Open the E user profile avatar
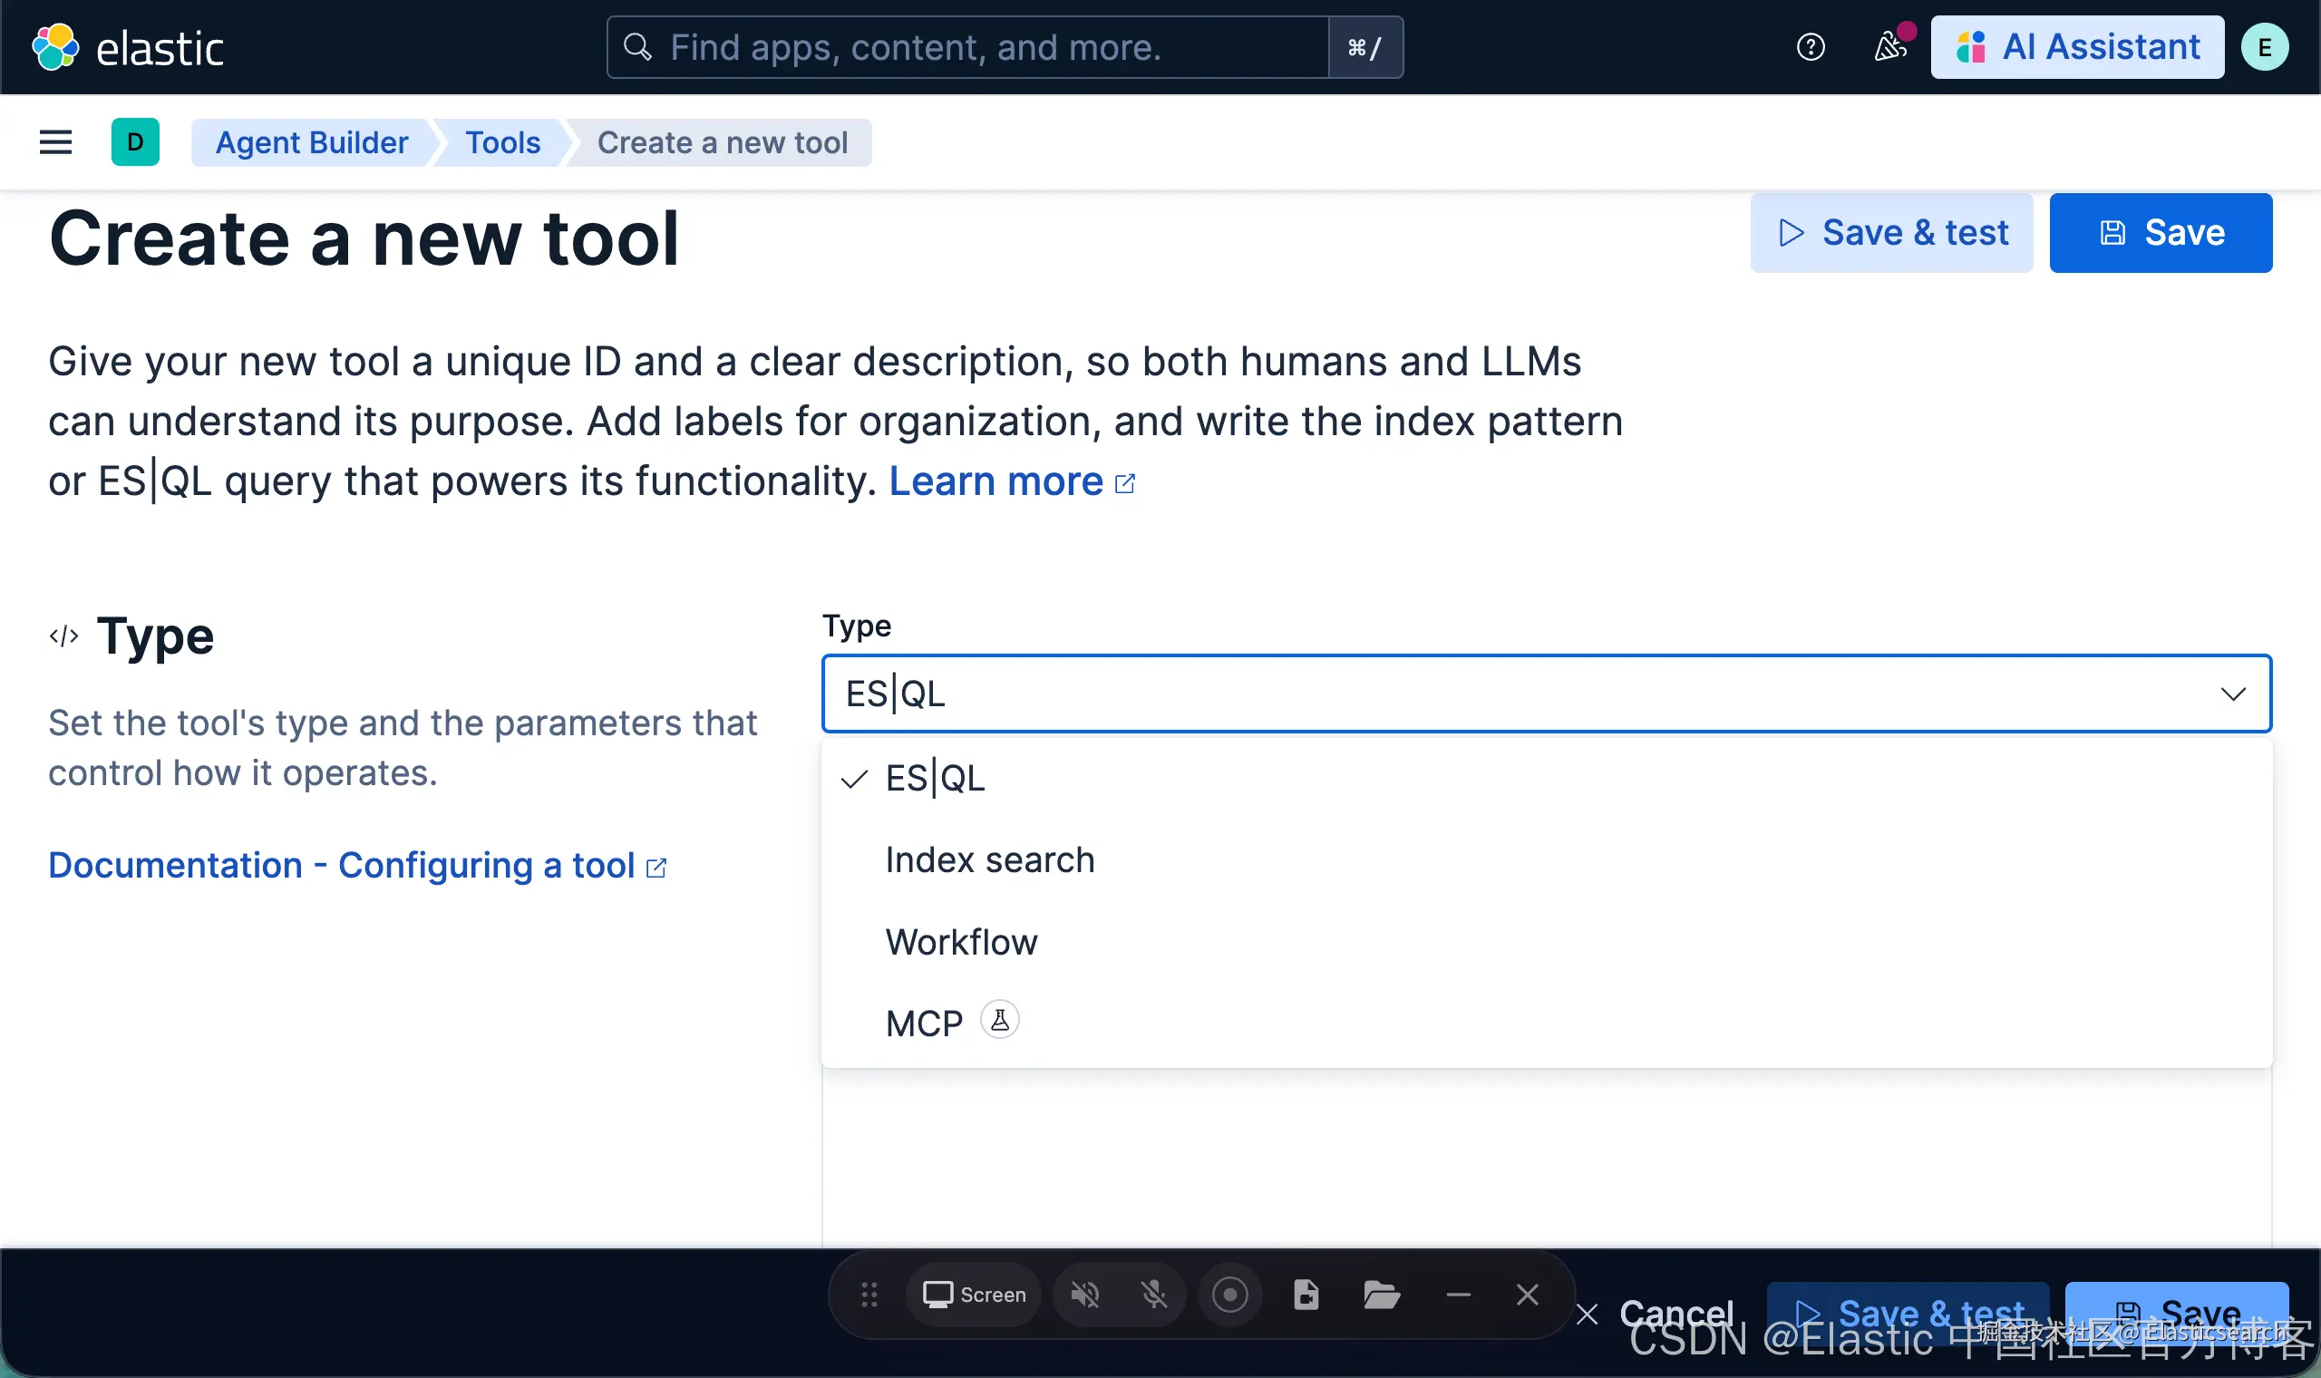The image size is (2321, 1378). tap(2264, 47)
